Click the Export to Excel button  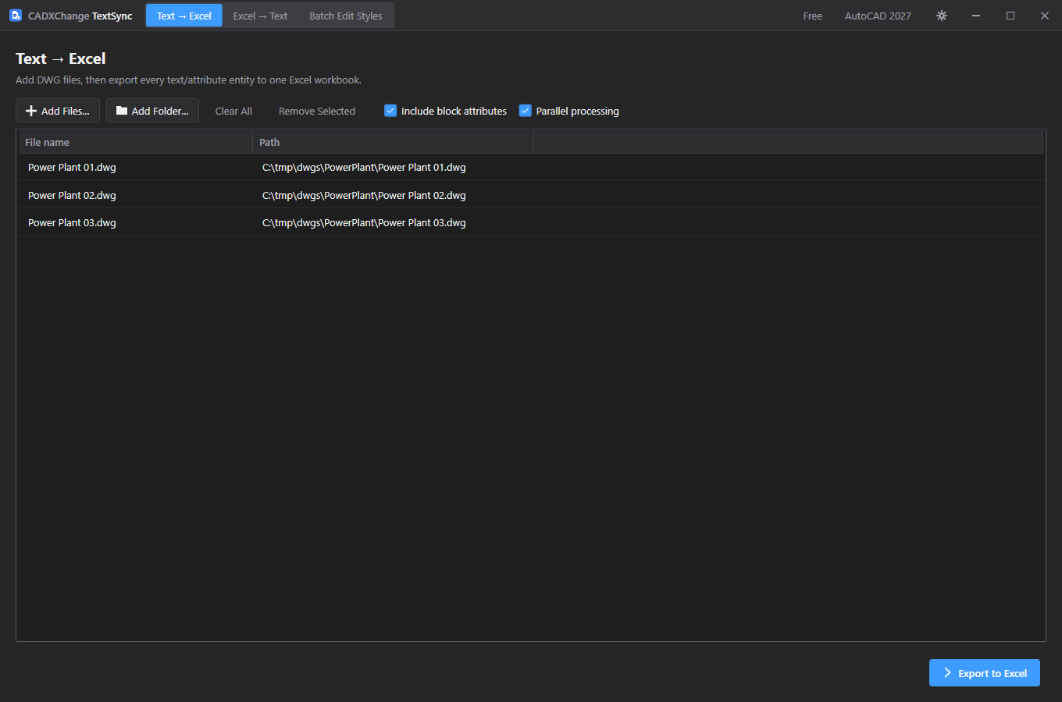point(984,673)
